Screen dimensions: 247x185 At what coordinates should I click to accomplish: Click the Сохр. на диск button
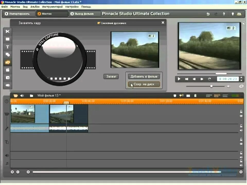tap(144, 84)
